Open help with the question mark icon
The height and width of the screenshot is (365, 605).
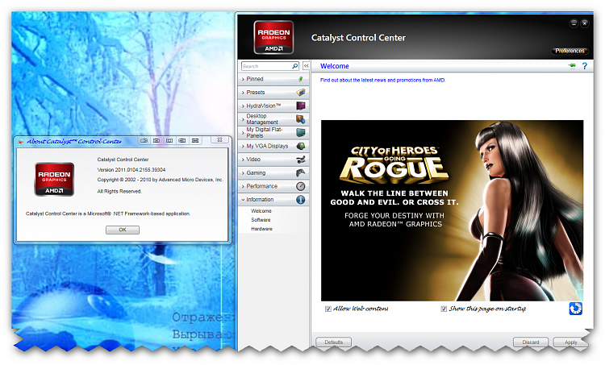(585, 66)
